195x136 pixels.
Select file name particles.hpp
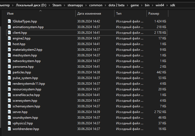[22, 72]
